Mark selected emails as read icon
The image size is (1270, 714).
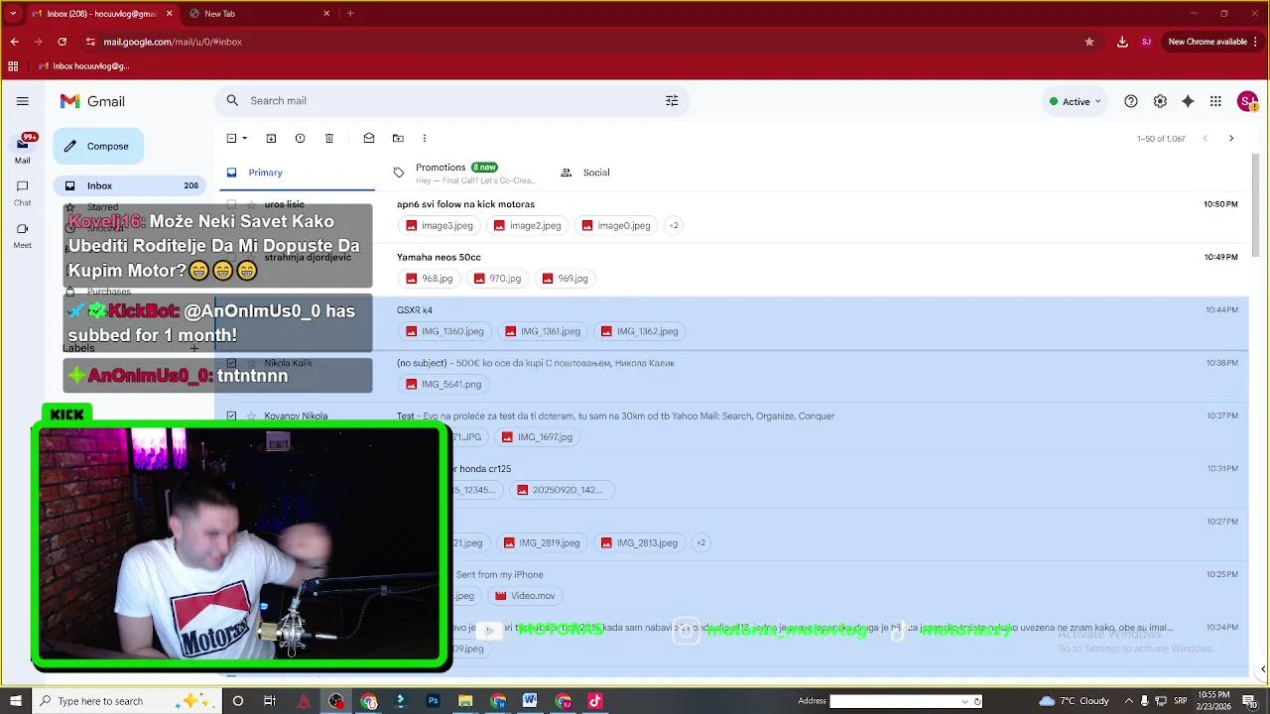coord(369,139)
